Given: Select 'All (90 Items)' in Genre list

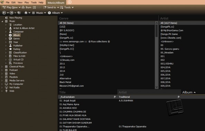Looking at the screenshot, I should coord(106,23).
